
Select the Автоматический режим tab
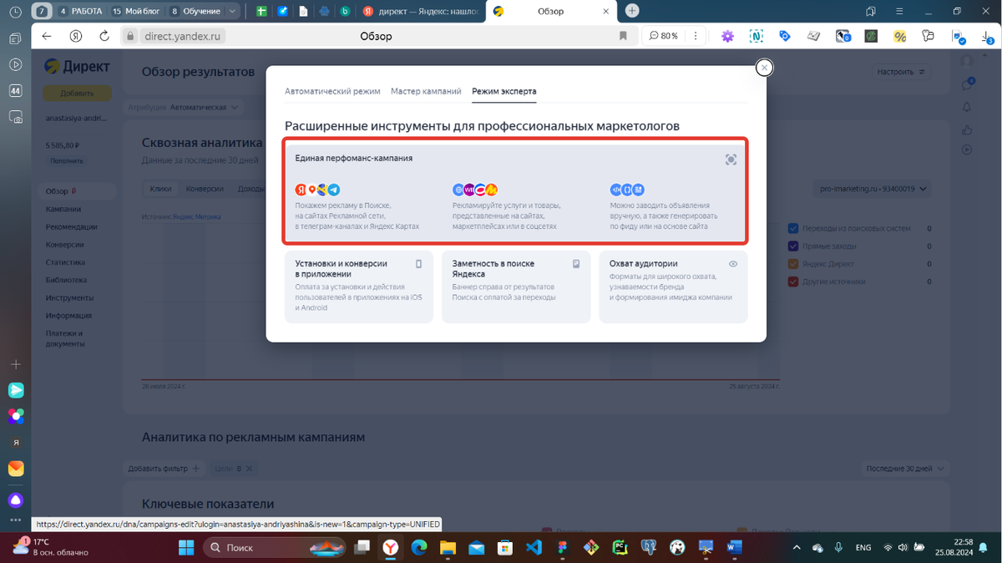(332, 91)
